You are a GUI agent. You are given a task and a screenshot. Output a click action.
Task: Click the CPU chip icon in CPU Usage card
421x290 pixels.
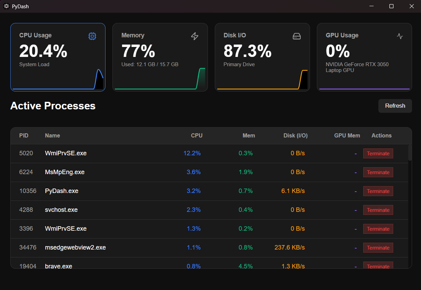92,36
